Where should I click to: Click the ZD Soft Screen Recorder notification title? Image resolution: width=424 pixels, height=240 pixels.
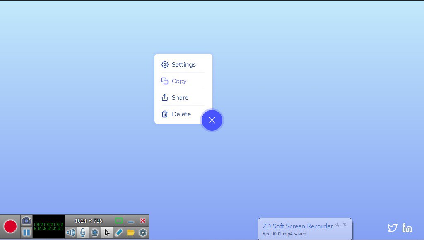[x=297, y=226]
